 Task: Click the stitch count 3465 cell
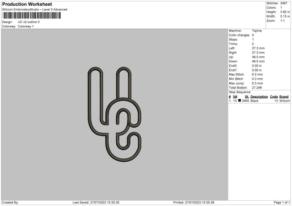[x=245, y=101]
